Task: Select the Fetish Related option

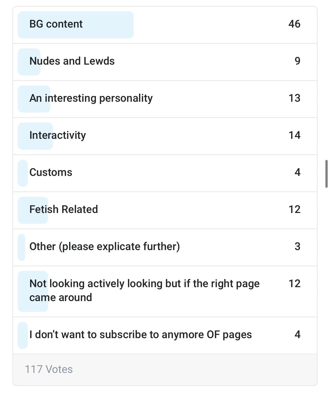Action: tap(165, 210)
